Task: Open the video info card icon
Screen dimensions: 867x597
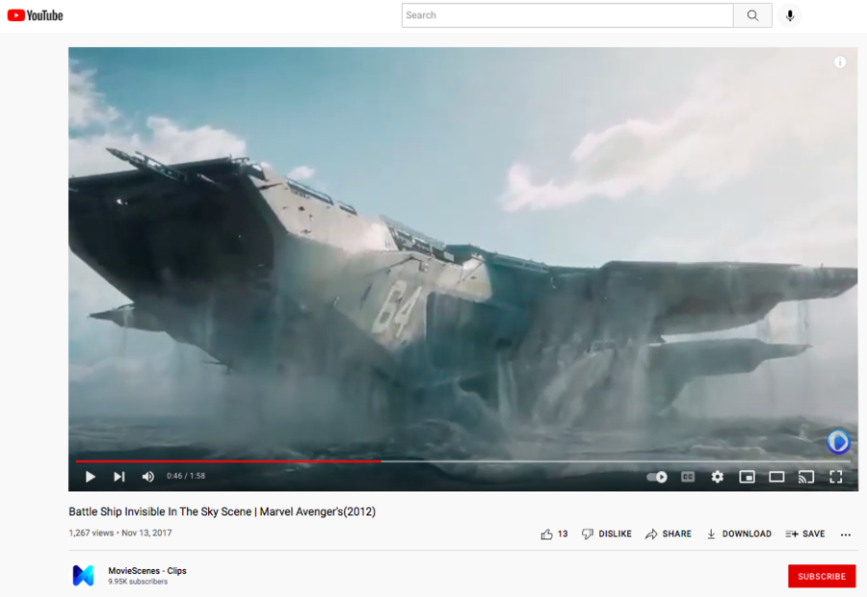Action: pos(840,62)
